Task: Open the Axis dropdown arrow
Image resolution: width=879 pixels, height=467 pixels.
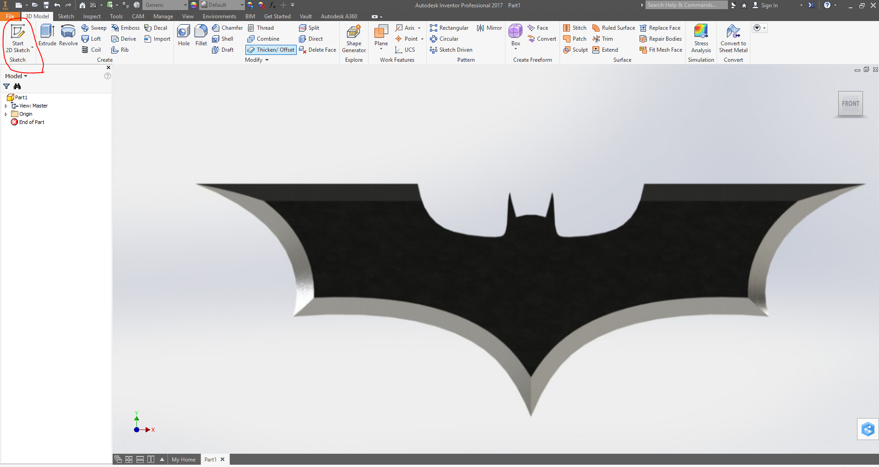Action: tap(419, 28)
